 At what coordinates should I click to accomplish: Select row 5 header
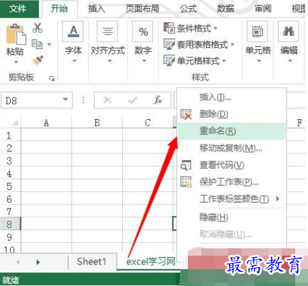click(10, 186)
